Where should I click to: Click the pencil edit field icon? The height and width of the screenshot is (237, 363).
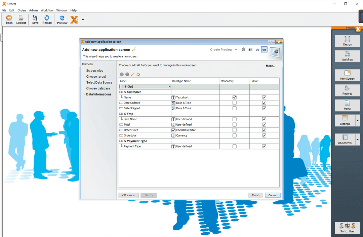tap(133, 74)
